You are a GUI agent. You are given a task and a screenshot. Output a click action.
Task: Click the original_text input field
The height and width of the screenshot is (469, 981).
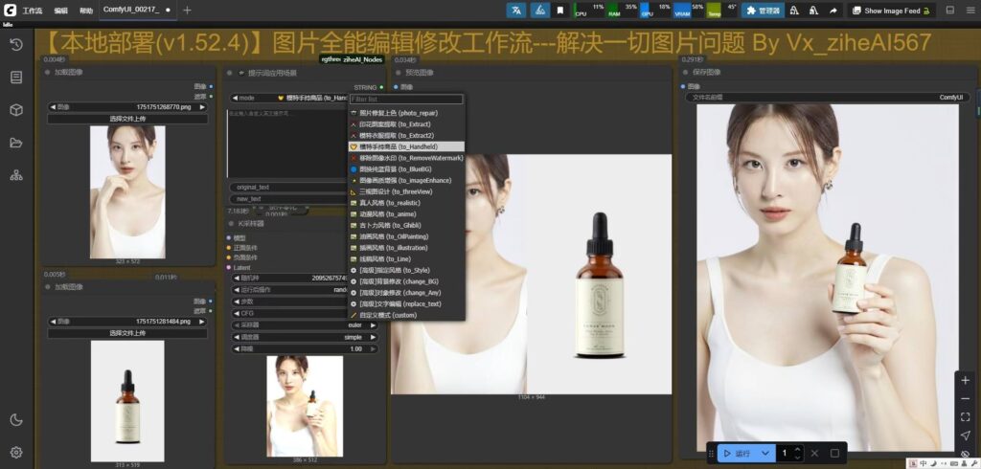point(289,188)
